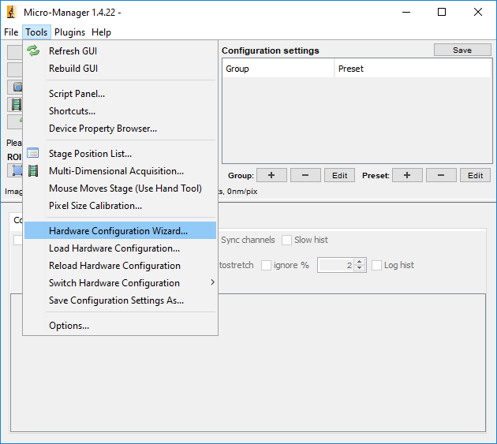Open Hardware Configuration Wizard menu item
The width and height of the screenshot is (497, 444).
118,231
